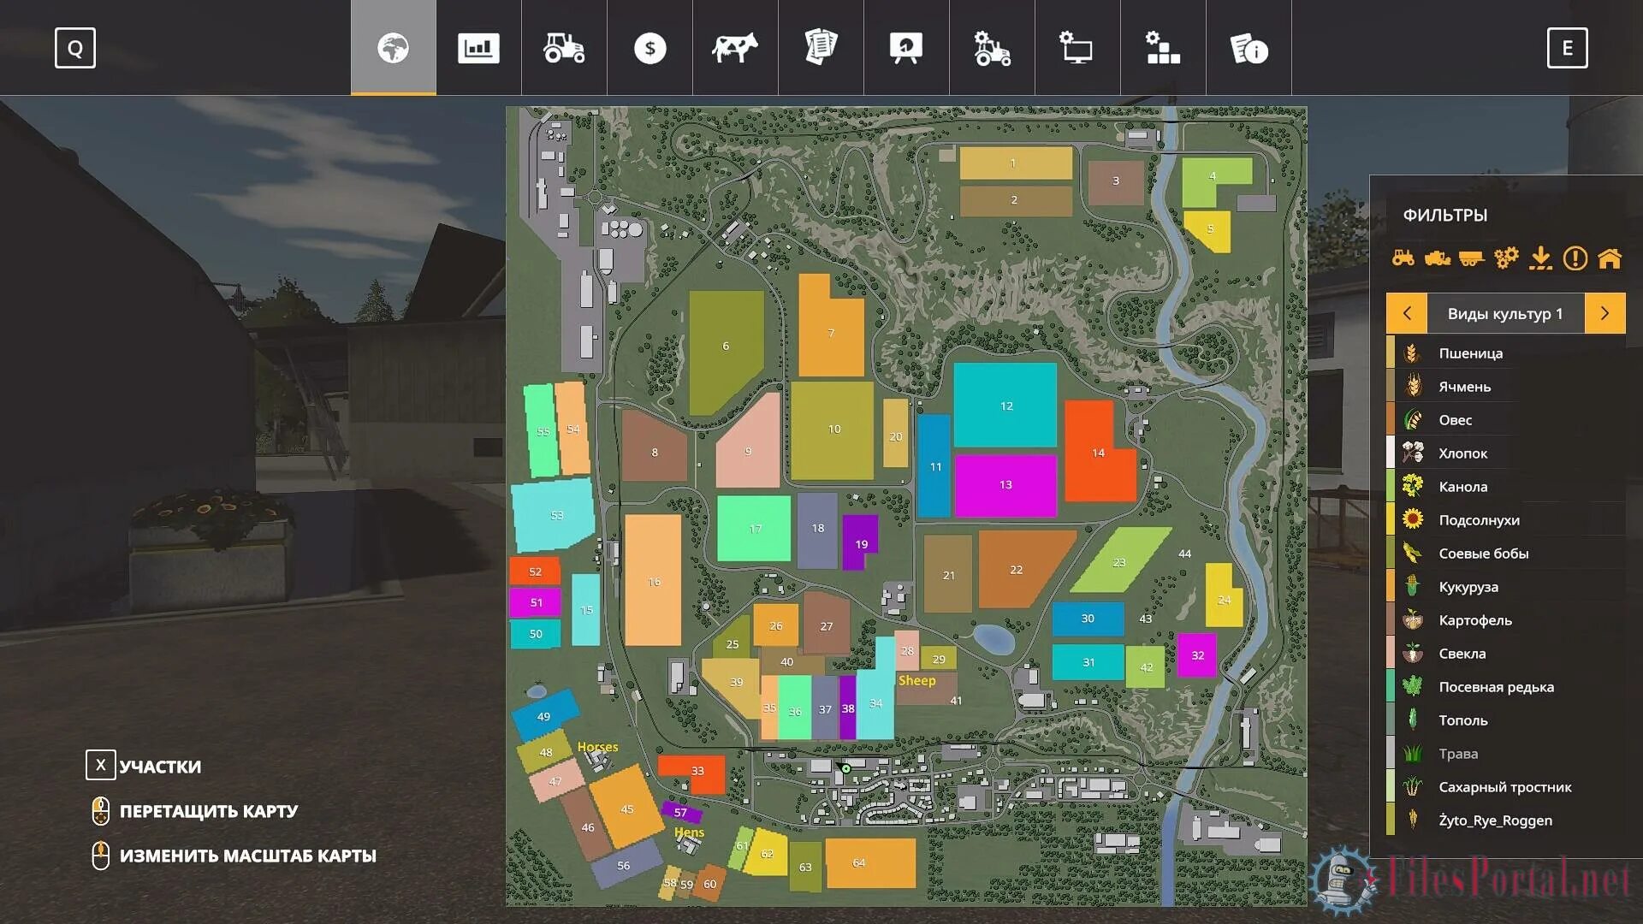Click the sugarcane plant icon
Screen dimensions: 1643x924
pyautogui.click(x=1413, y=787)
